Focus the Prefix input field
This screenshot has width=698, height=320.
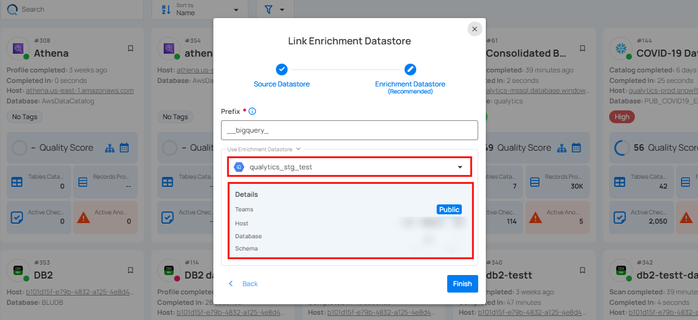click(x=350, y=130)
